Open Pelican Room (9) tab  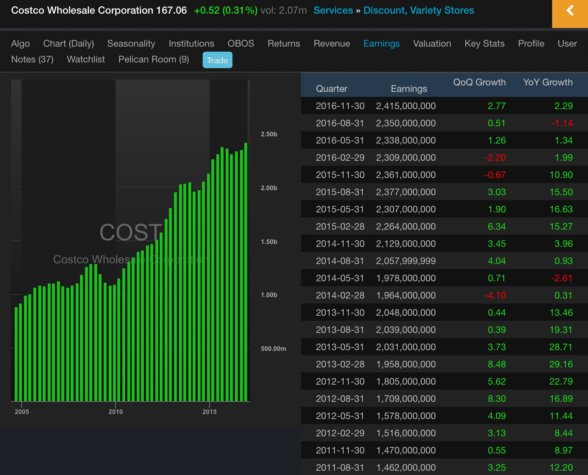click(154, 59)
